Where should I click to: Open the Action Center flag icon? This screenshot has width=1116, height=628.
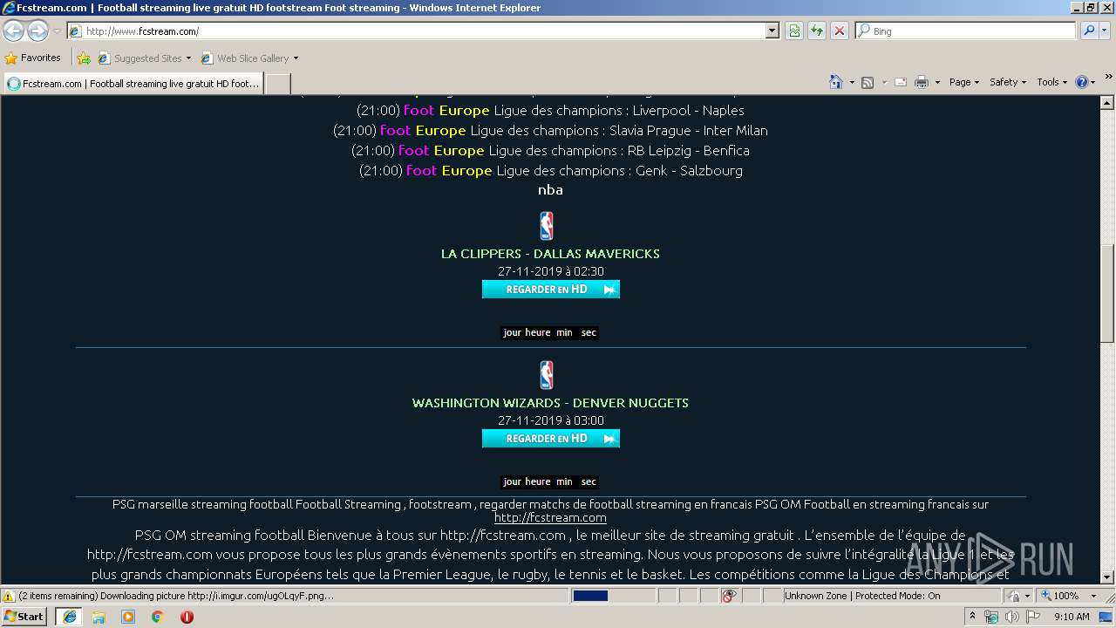[x=1033, y=617]
